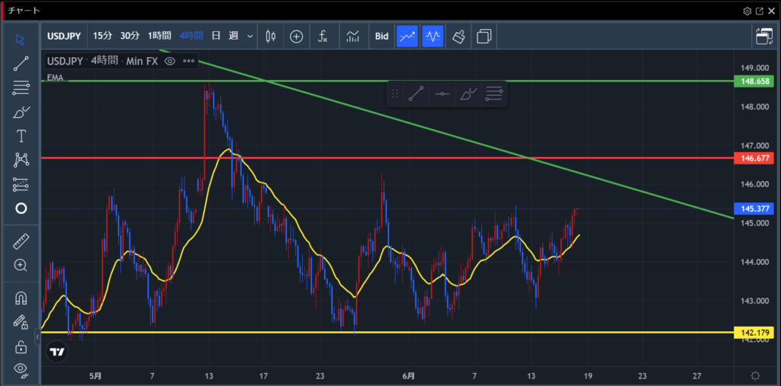
Task: Switch to 15分 timeframe
Action: [x=103, y=36]
